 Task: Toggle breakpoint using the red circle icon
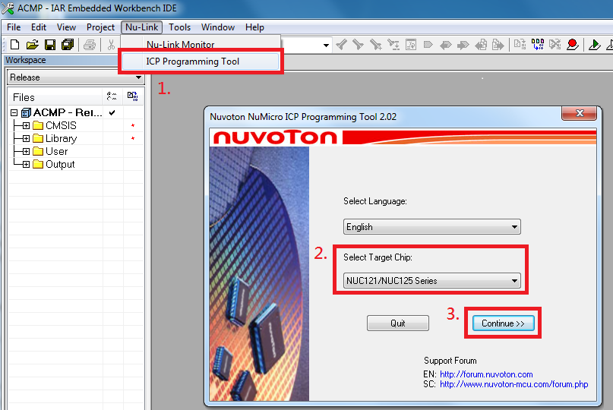tap(573, 45)
